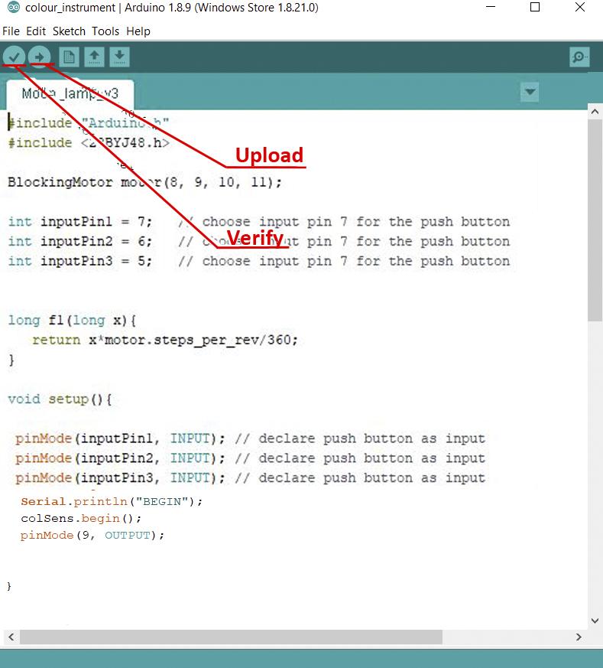Close the Arduino window
603x668 pixels.
pyautogui.click(x=579, y=7)
